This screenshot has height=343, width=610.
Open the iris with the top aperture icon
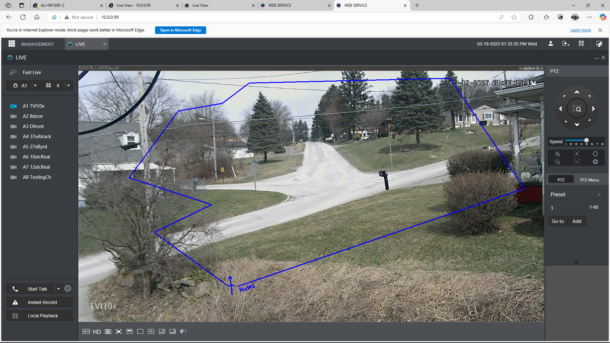click(x=595, y=154)
